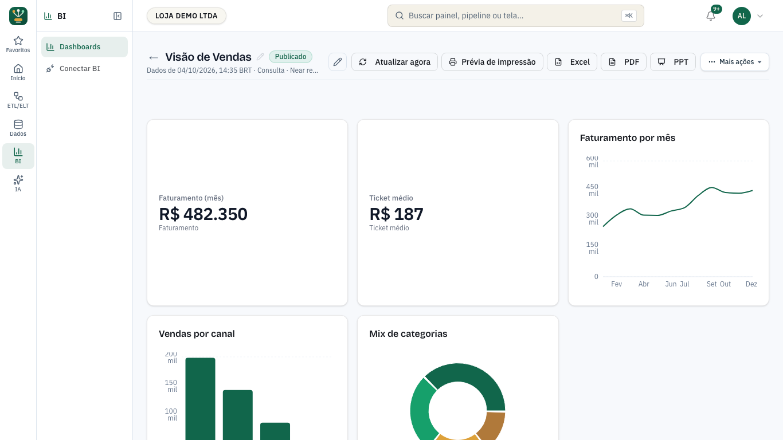
Task: Rename dashboard with the small pencil icon
Action: 260,57
